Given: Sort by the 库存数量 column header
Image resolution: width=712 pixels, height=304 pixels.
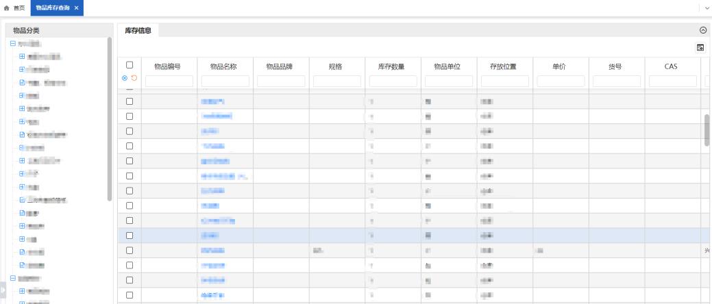Looking at the screenshot, I should coord(391,66).
